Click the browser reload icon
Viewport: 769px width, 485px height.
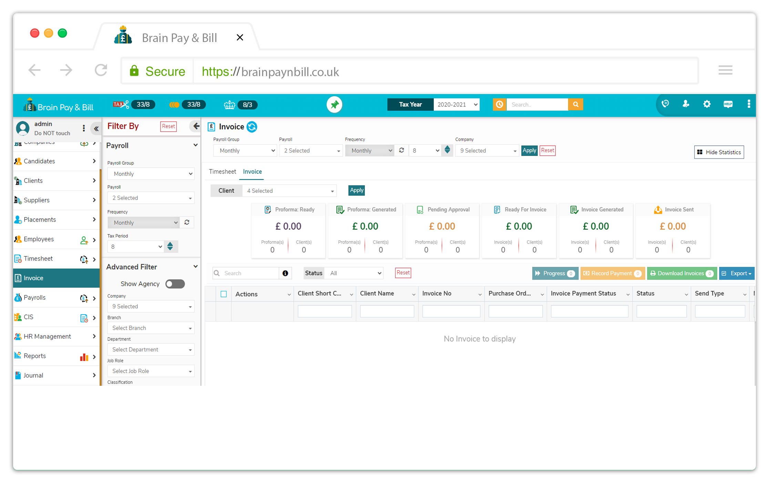(x=101, y=70)
